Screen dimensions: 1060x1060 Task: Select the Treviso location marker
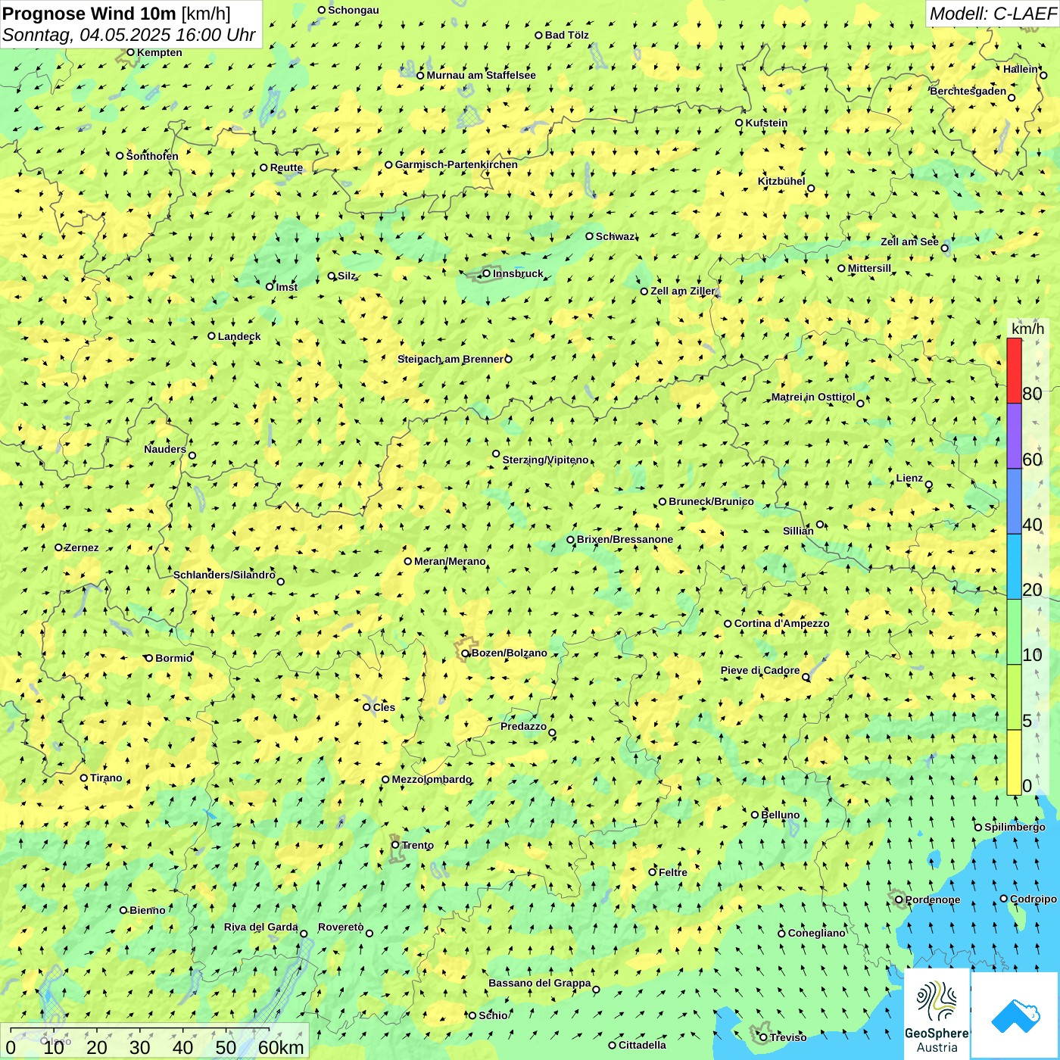pyautogui.click(x=763, y=1037)
